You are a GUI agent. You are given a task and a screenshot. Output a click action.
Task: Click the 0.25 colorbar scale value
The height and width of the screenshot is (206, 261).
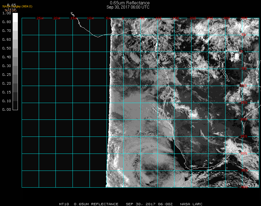(7, 75)
